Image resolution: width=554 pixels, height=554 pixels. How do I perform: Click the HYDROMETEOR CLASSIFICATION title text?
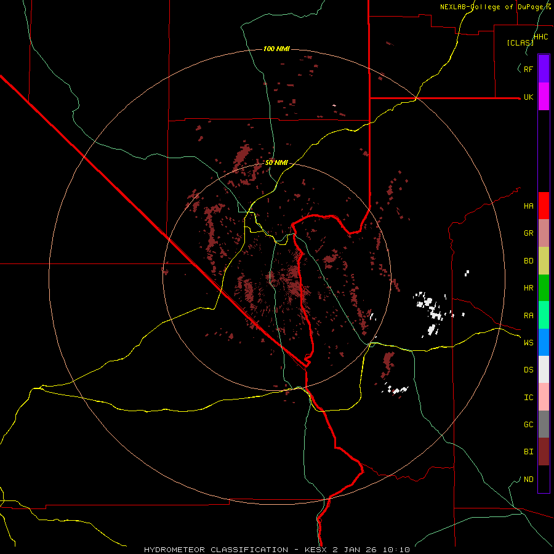pos(216,550)
